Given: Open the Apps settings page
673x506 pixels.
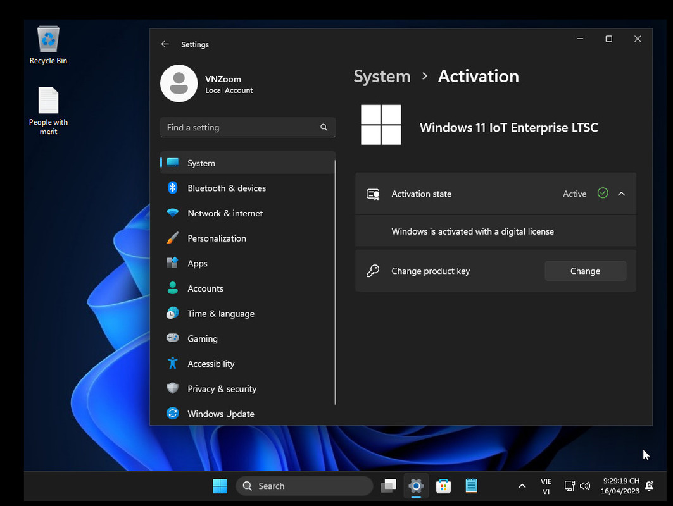Looking at the screenshot, I should click(x=248, y=263).
